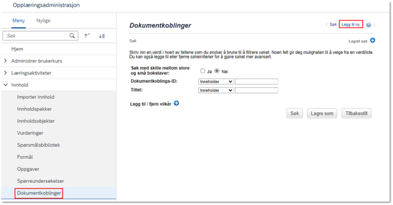Select Dokumentkoblinger in the menu
The width and height of the screenshot is (393, 205).
[x=58, y=193]
